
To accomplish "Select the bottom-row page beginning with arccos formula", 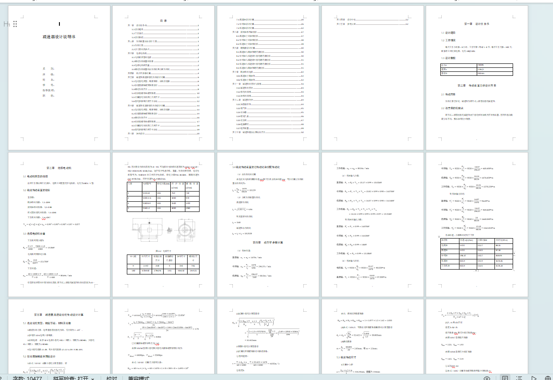I will [163, 337].
